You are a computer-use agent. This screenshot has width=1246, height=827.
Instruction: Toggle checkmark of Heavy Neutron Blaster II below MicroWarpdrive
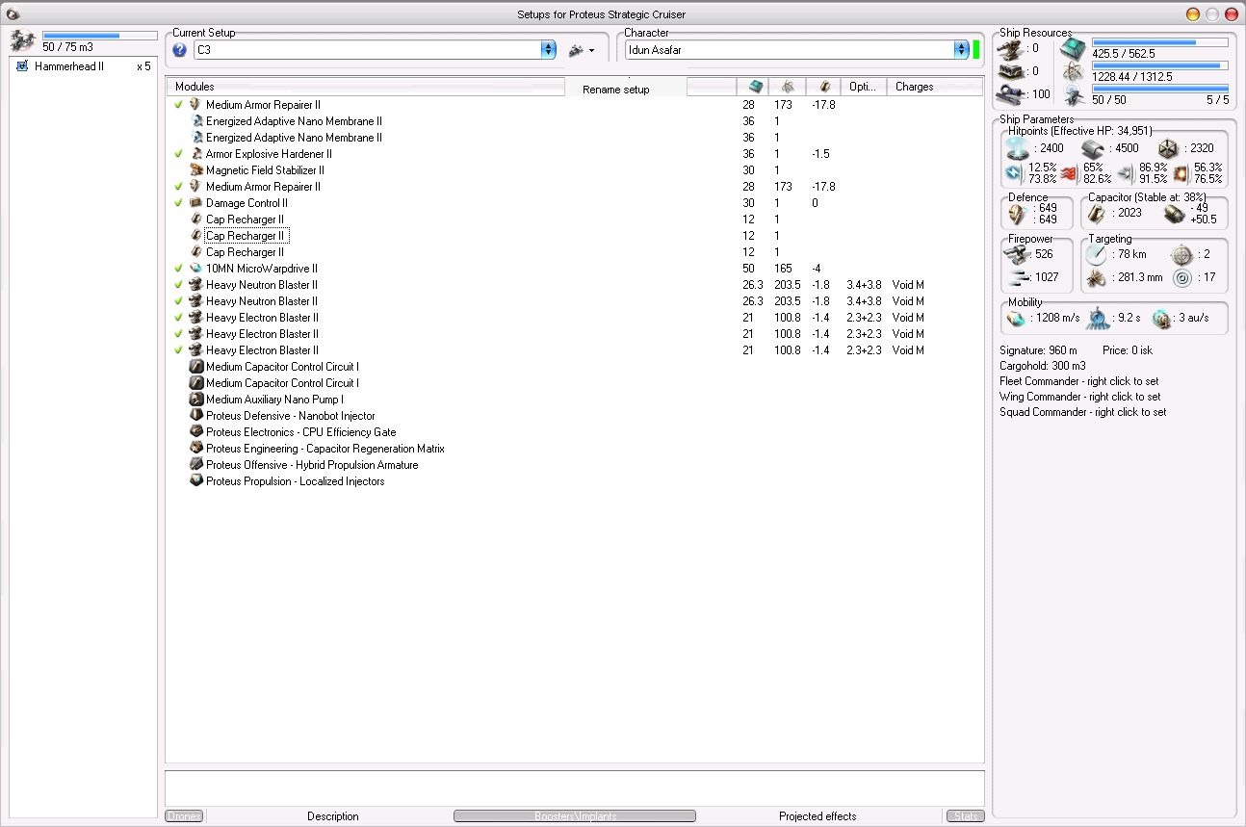point(179,285)
